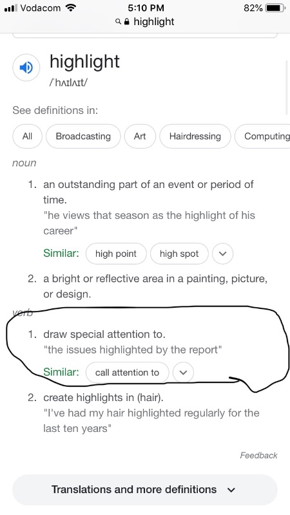
Task: Select the All definitions filter
Action: (x=27, y=136)
